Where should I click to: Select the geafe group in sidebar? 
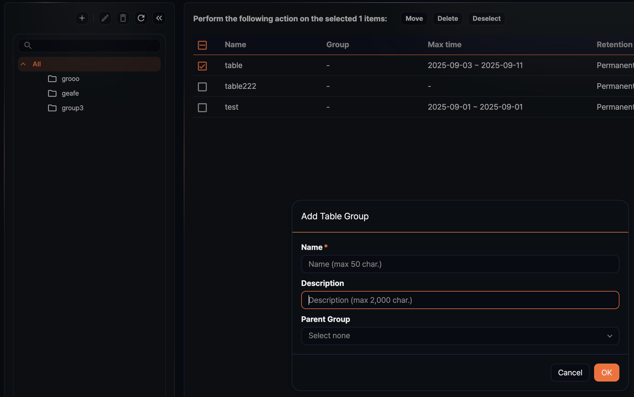pos(70,93)
